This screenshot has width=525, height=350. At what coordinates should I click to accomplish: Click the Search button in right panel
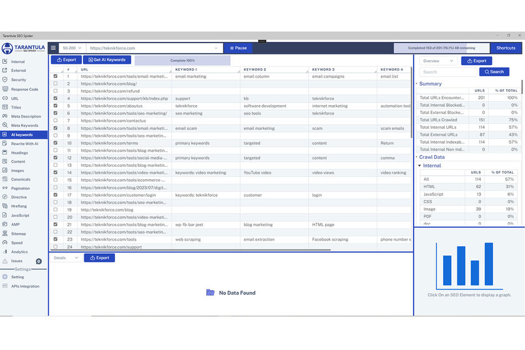[x=494, y=72]
